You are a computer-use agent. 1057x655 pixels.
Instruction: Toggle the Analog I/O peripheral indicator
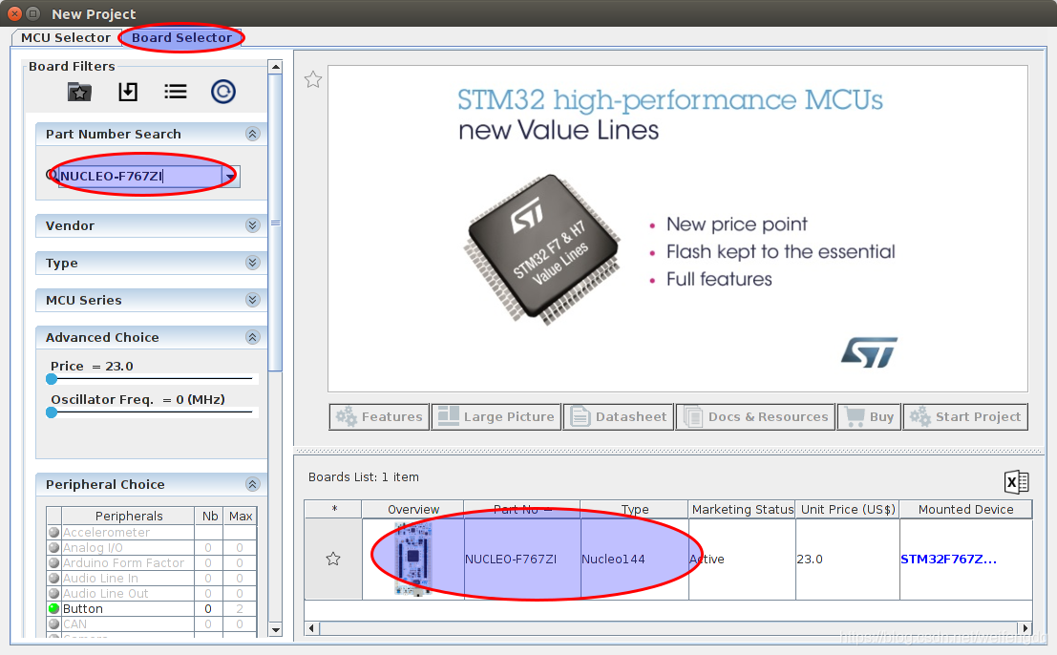pos(53,547)
